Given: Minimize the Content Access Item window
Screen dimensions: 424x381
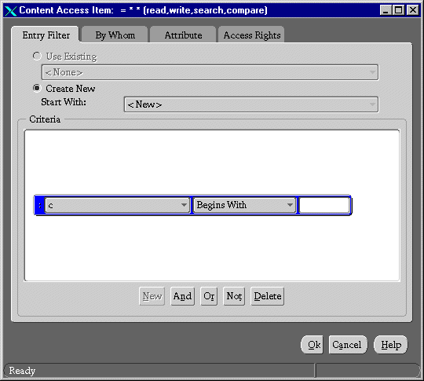Looking at the screenshot, I should (386, 10).
